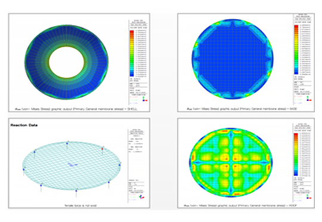Screen dimensions: 322x222
Task: Click the axis triad icon in the BASE plot
Action: 309,99
